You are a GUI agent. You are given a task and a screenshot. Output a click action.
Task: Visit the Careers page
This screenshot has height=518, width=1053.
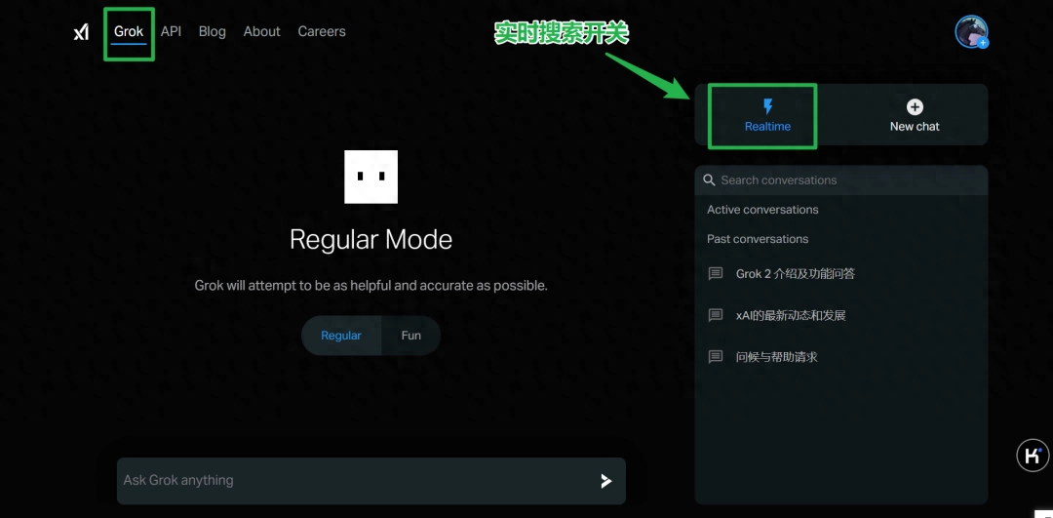[322, 31]
